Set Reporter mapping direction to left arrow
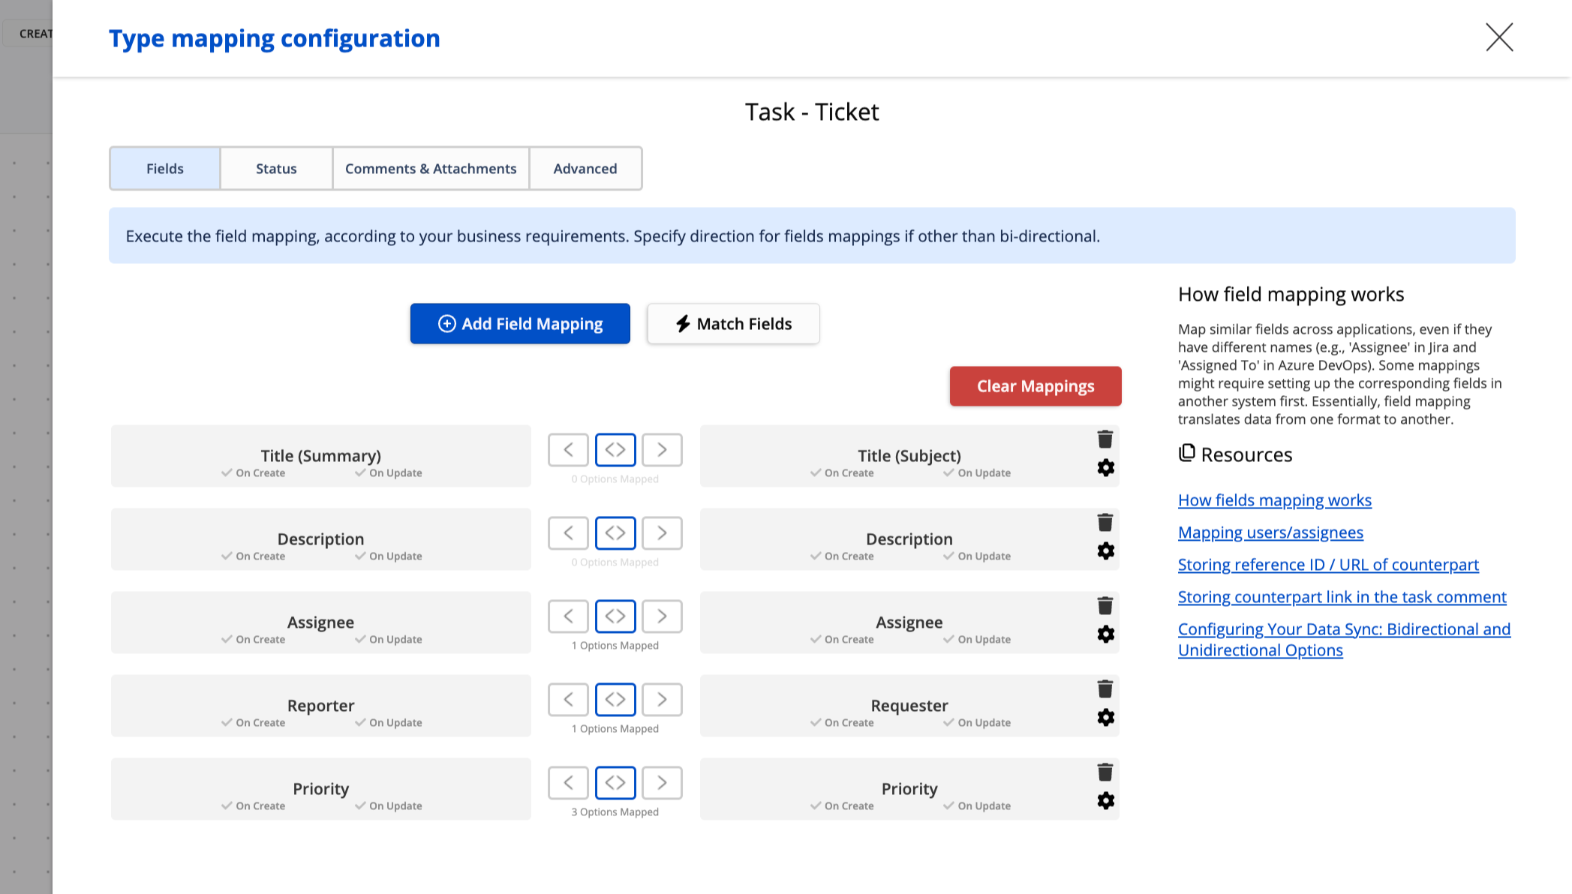 (x=568, y=700)
